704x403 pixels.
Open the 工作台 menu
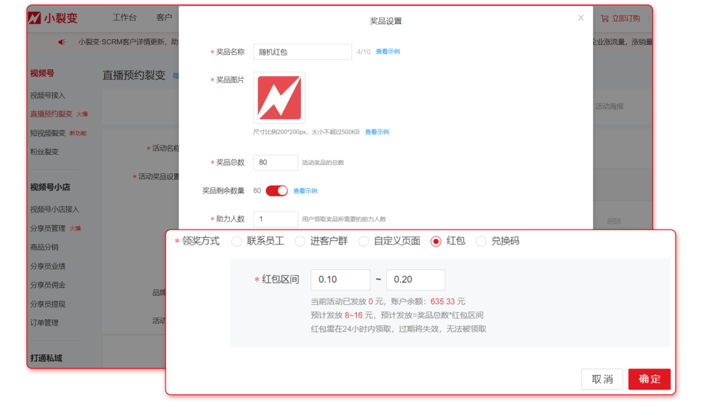click(x=123, y=18)
